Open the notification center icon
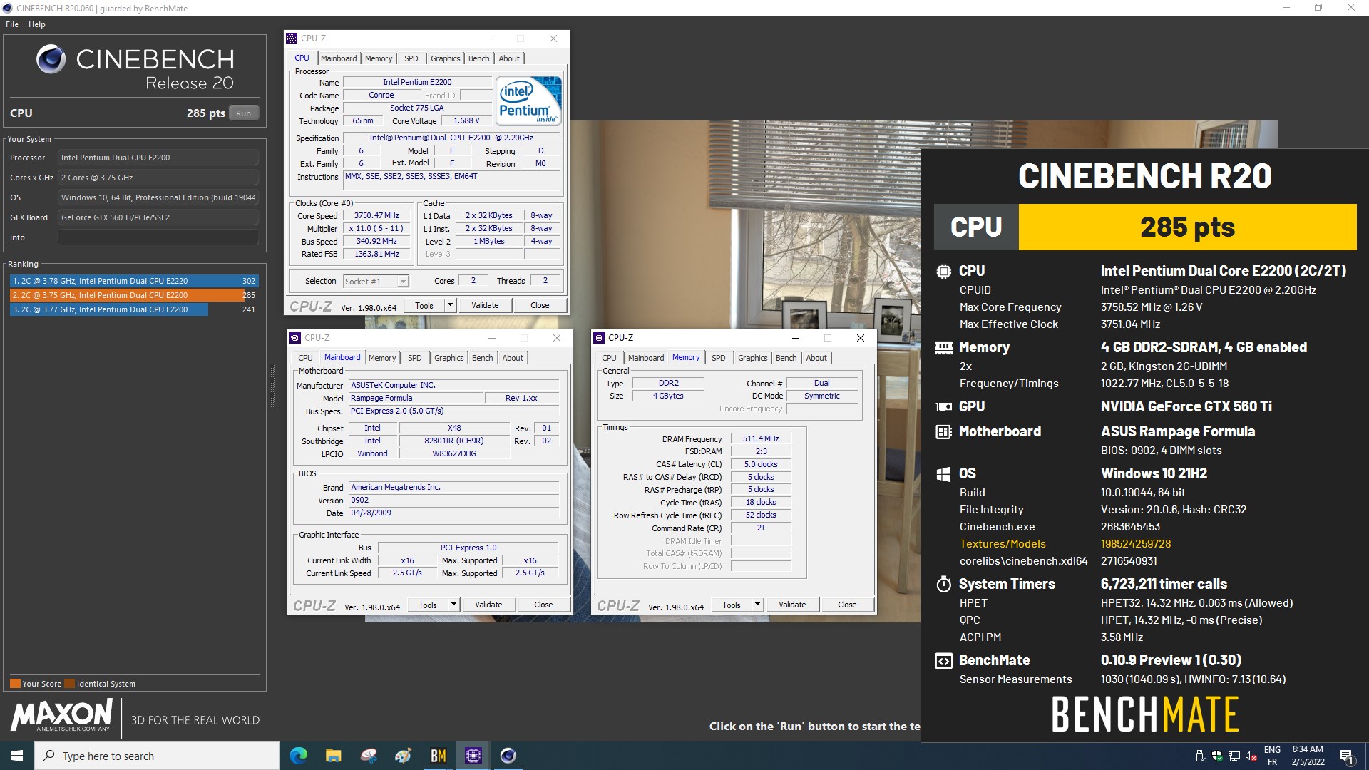Viewport: 1369px width, 770px height. [1346, 756]
